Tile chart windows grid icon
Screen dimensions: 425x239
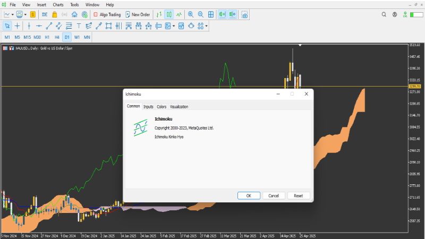click(x=211, y=15)
